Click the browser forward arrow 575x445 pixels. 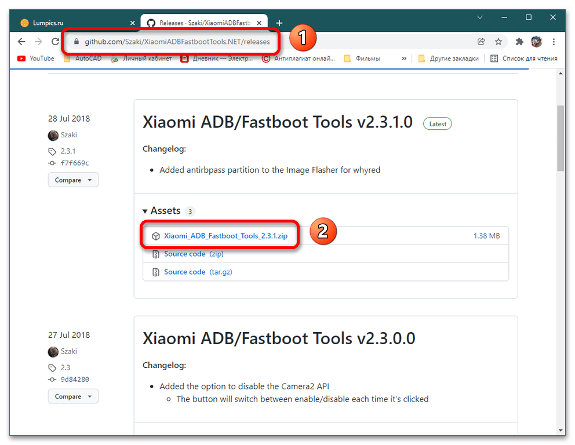pyautogui.click(x=38, y=42)
